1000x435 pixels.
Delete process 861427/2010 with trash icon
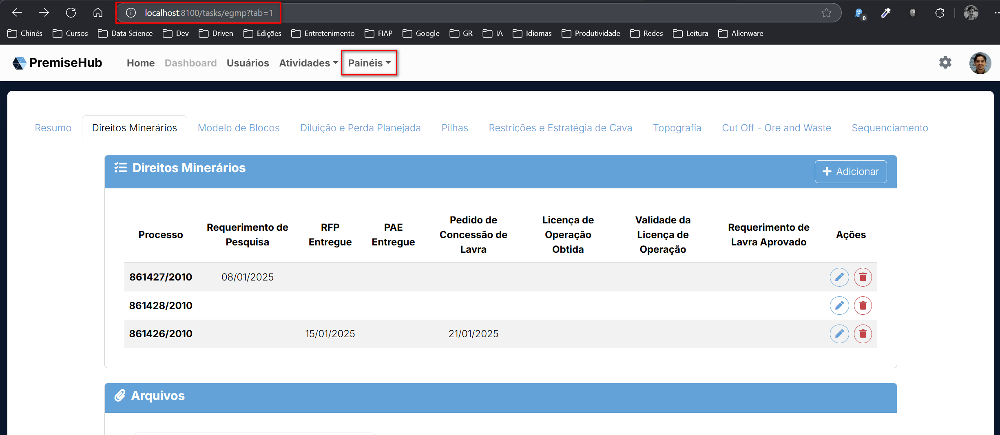pyautogui.click(x=863, y=277)
